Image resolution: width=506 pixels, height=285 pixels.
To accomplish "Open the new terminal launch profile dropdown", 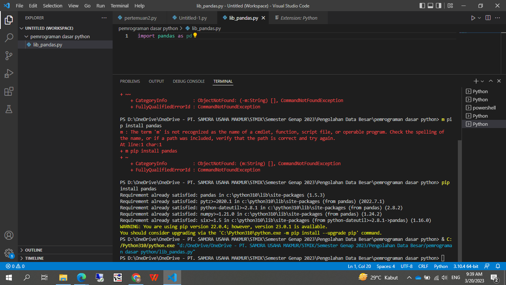I will tap(482, 81).
